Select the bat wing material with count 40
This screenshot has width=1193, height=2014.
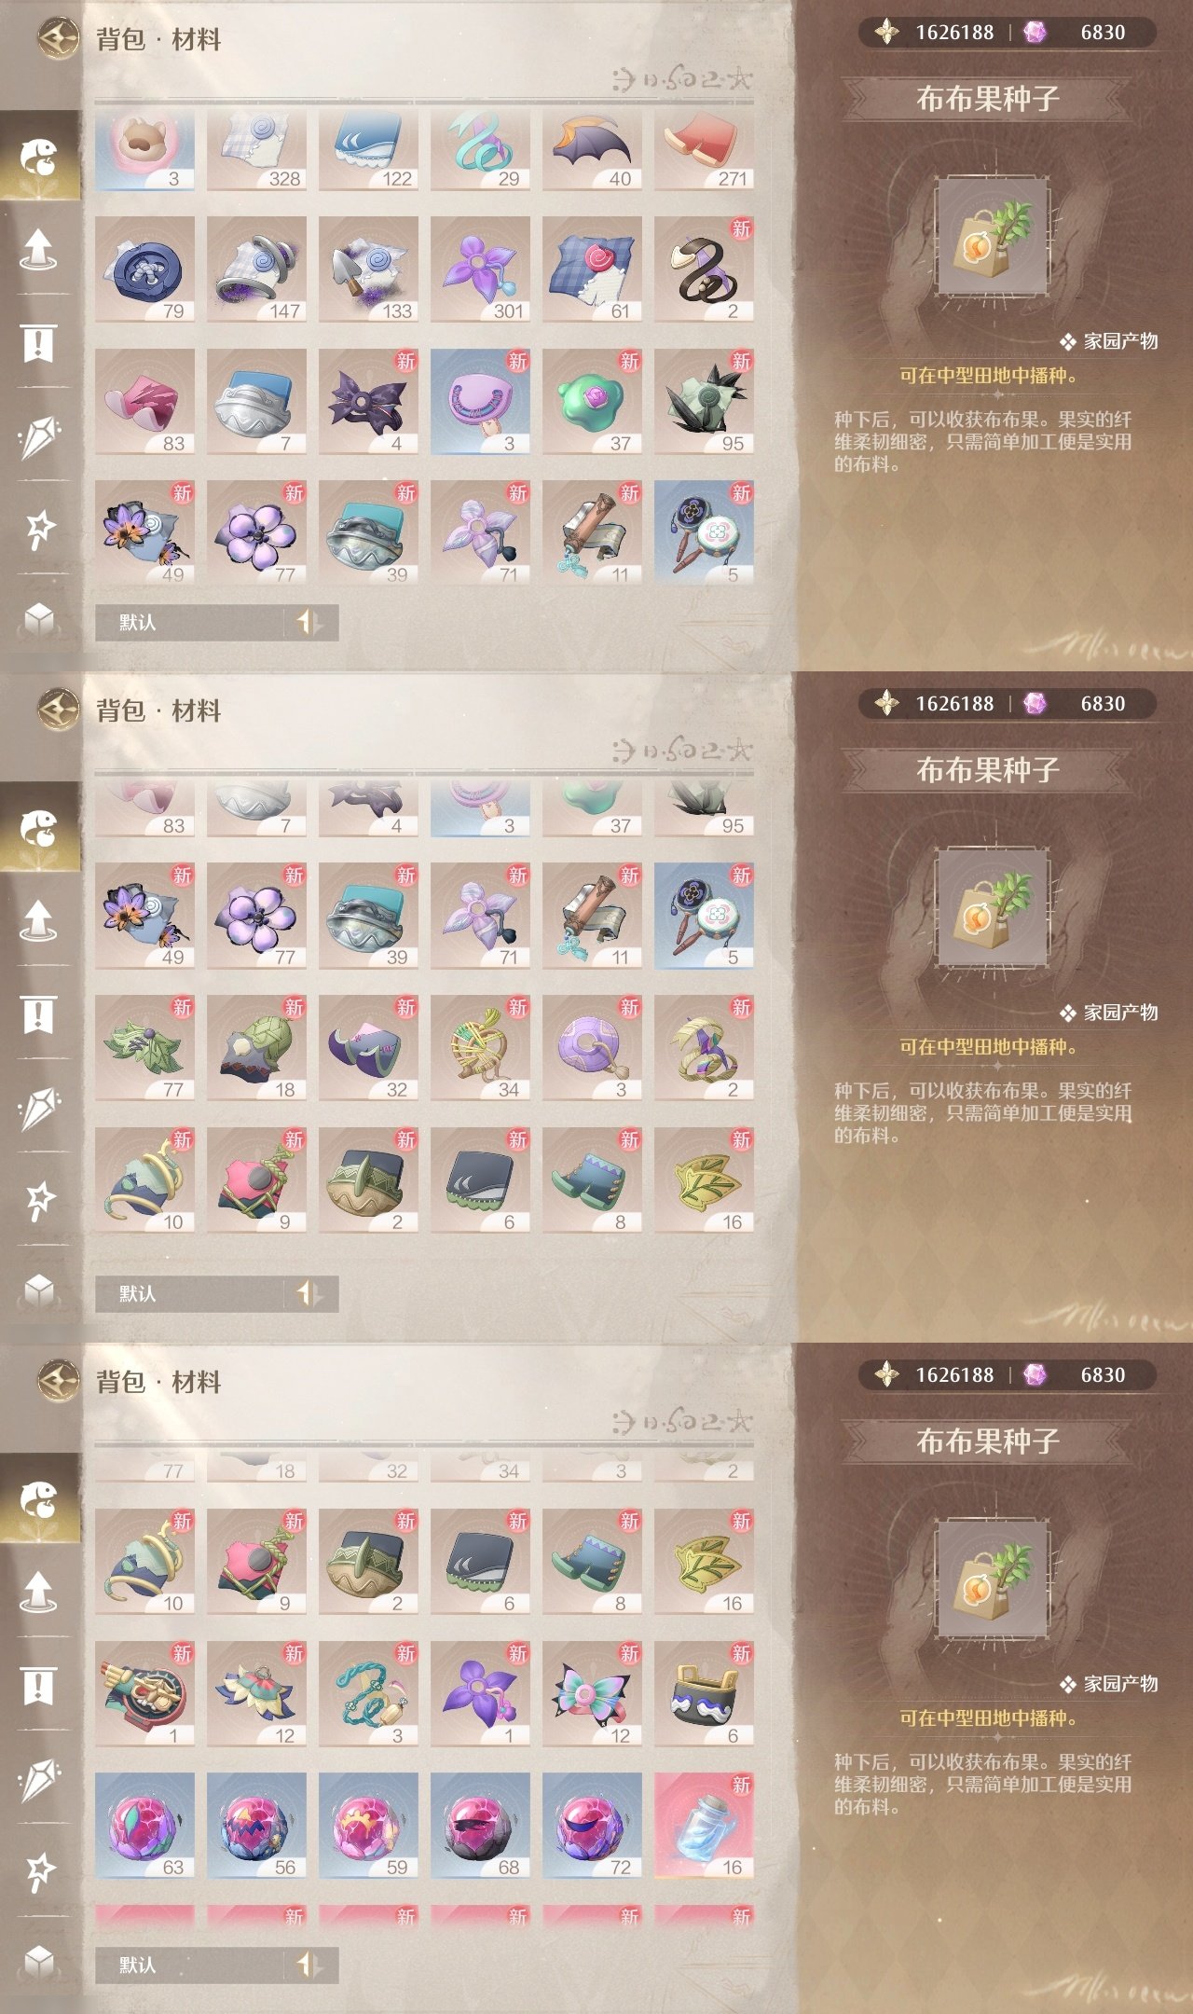592,149
